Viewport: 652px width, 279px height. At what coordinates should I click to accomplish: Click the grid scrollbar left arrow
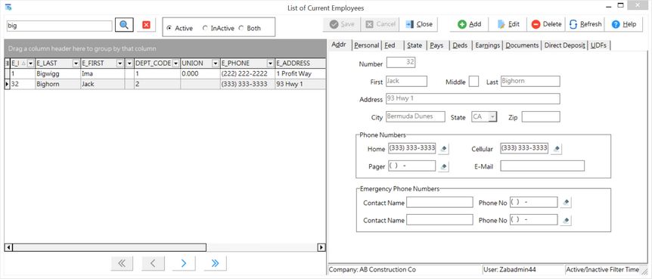click(8, 247)
